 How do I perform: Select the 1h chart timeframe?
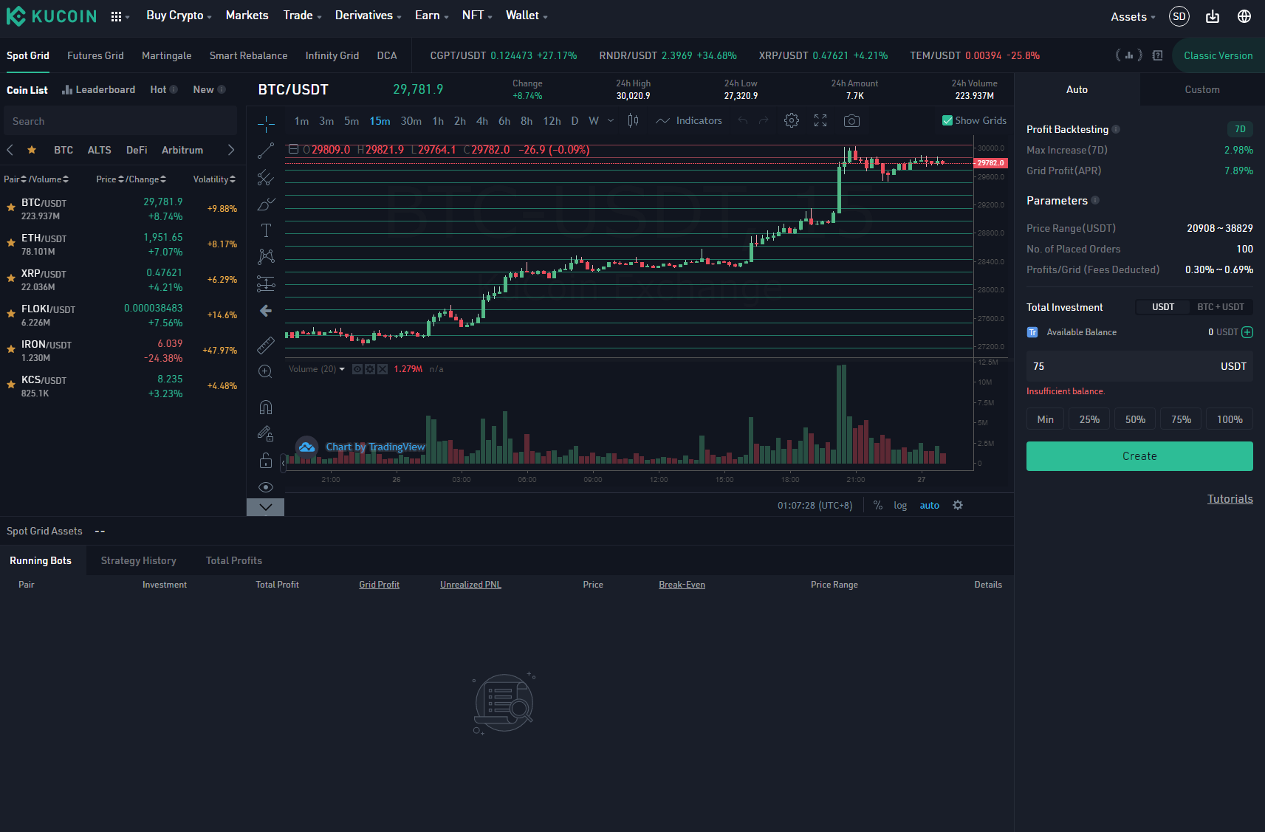point(438,120)
